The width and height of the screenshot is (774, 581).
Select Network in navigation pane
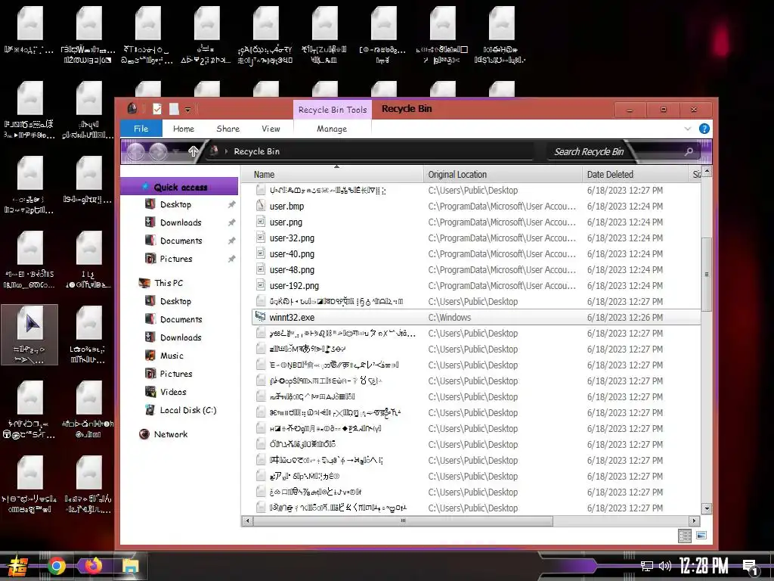(x=170, y=434)
